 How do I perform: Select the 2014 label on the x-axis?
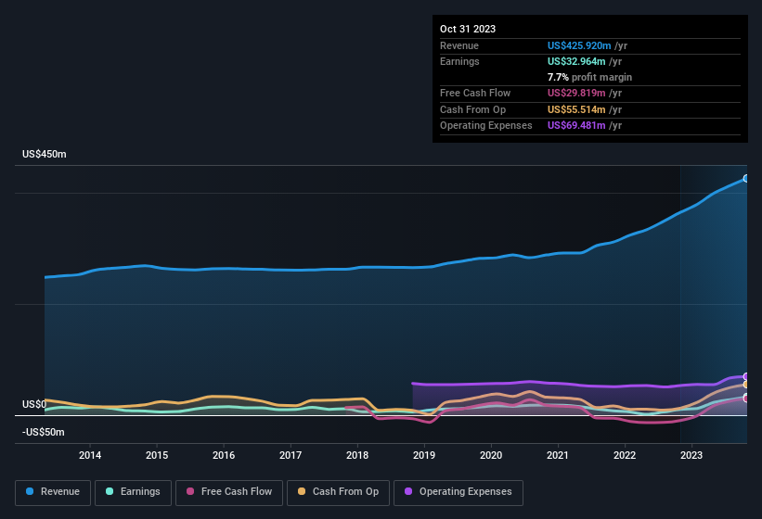[90, 455]
